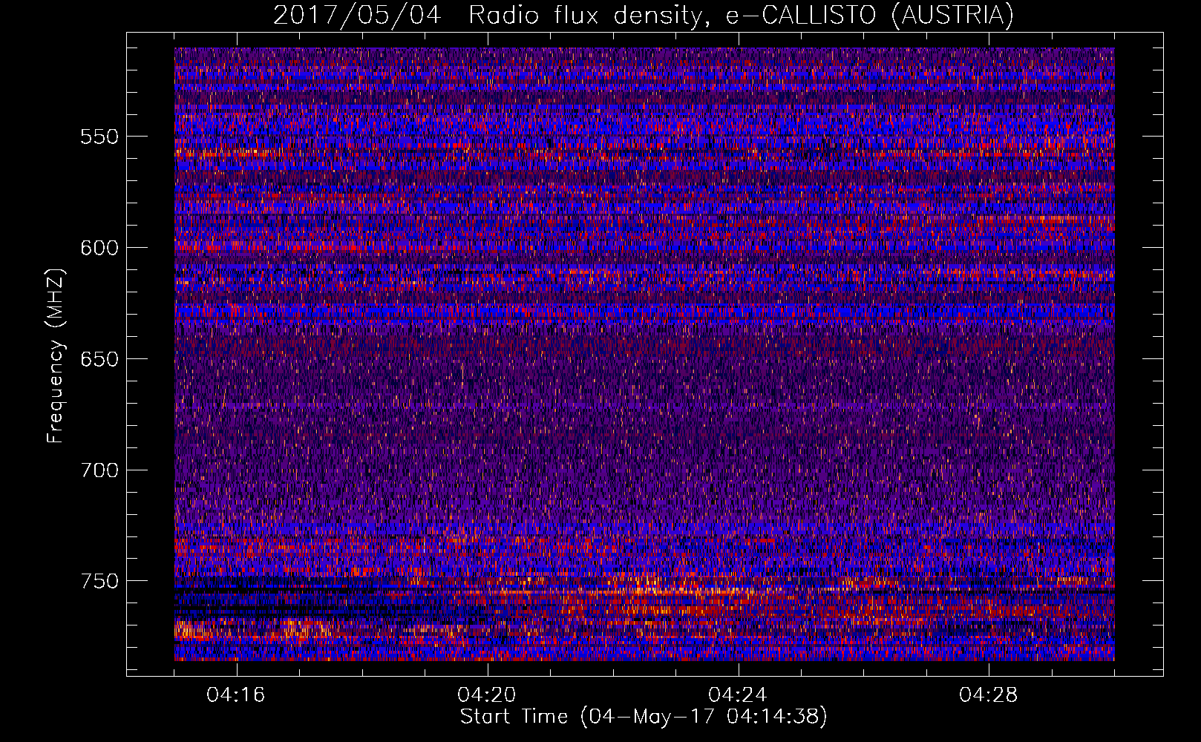Viewport: 1201px width, 742px height.
Task: Click the 650 frequency tick label
Action: click(x=99, y=359)
